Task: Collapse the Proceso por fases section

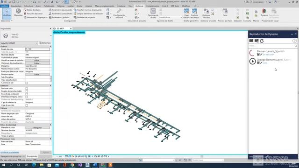Action: 50,139
